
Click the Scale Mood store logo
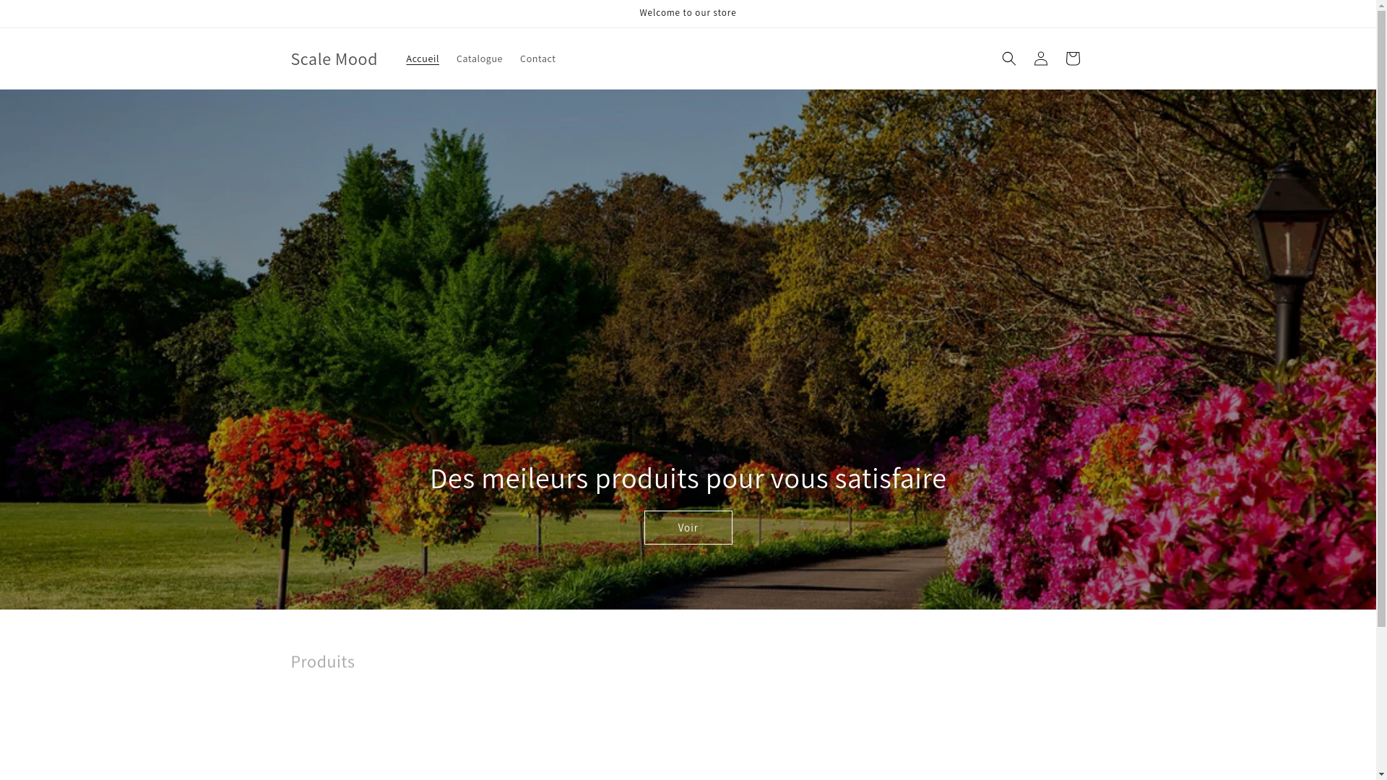click(334, 58)
